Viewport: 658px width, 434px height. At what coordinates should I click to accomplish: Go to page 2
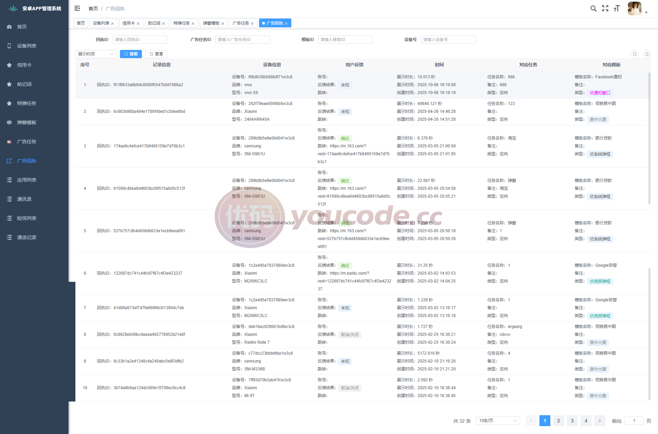559,421
